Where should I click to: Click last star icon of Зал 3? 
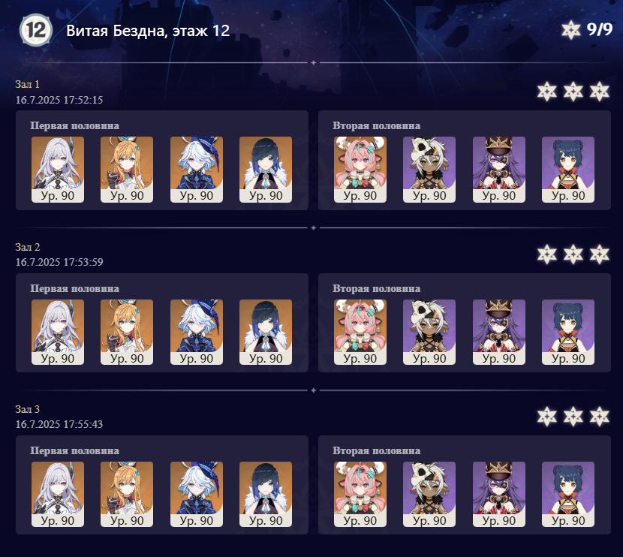[599, 417]
